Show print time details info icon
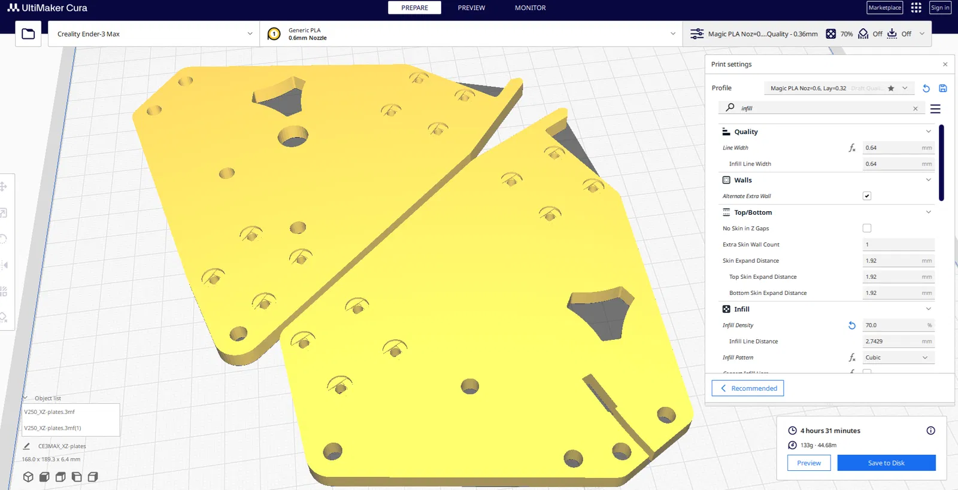 930,431
